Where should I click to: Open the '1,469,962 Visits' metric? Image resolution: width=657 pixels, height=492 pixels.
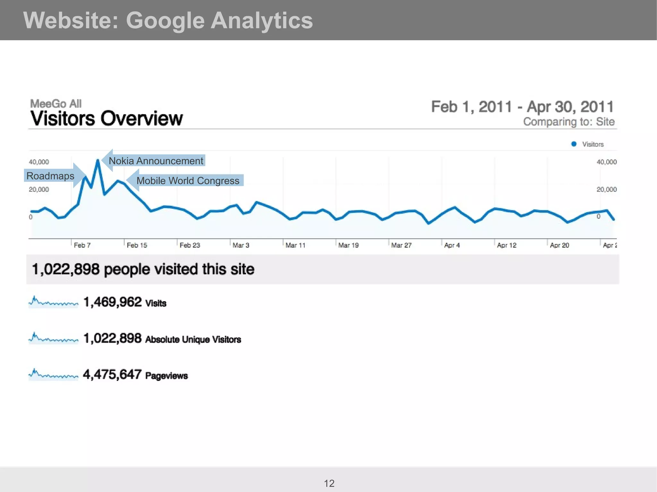tap(125, 302)
